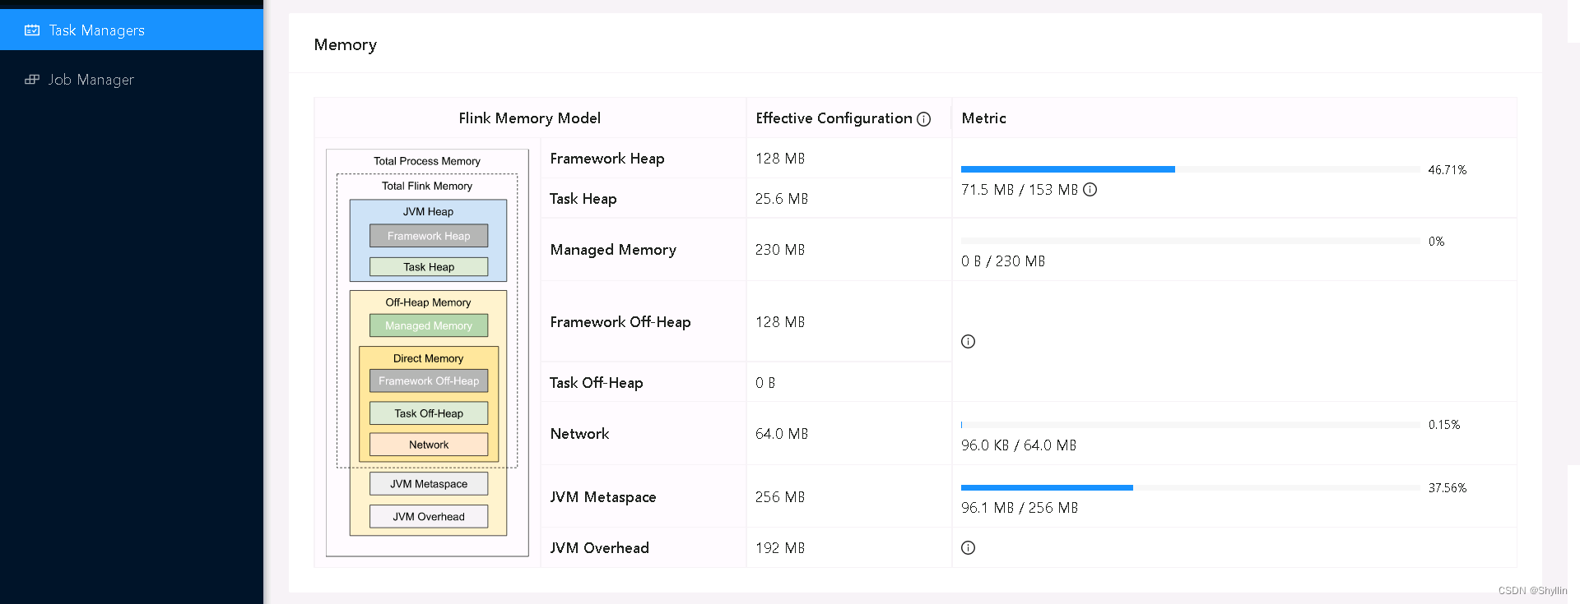Click the Network row label in table
Viewport: 1580px width, 604px height.
[x=580, y=434]
